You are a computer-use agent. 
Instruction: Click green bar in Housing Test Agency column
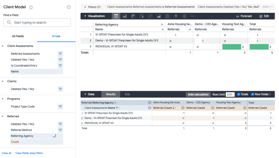point(232,47)
